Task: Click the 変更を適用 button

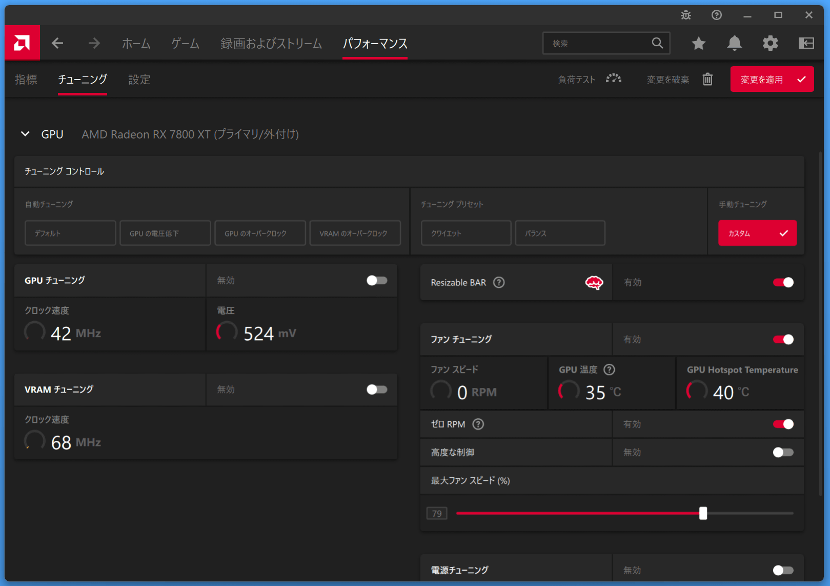Action: pos(772,79)
